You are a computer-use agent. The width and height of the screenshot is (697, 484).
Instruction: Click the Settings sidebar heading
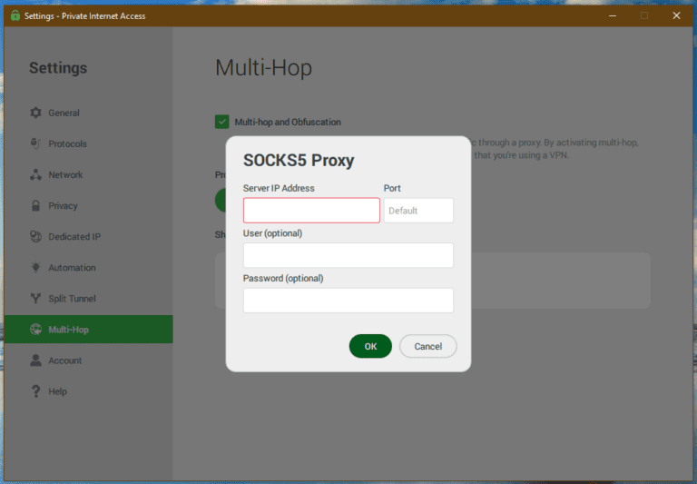tap(58, 68)
